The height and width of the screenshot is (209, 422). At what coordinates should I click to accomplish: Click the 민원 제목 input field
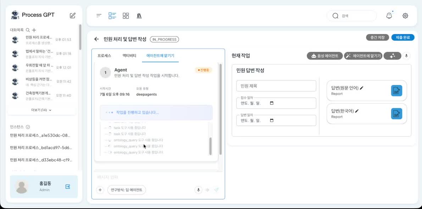pyautogui.click(x=276, y=86)
